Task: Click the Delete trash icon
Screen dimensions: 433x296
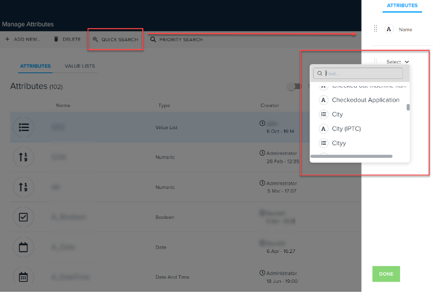Action: coord(56,39)
